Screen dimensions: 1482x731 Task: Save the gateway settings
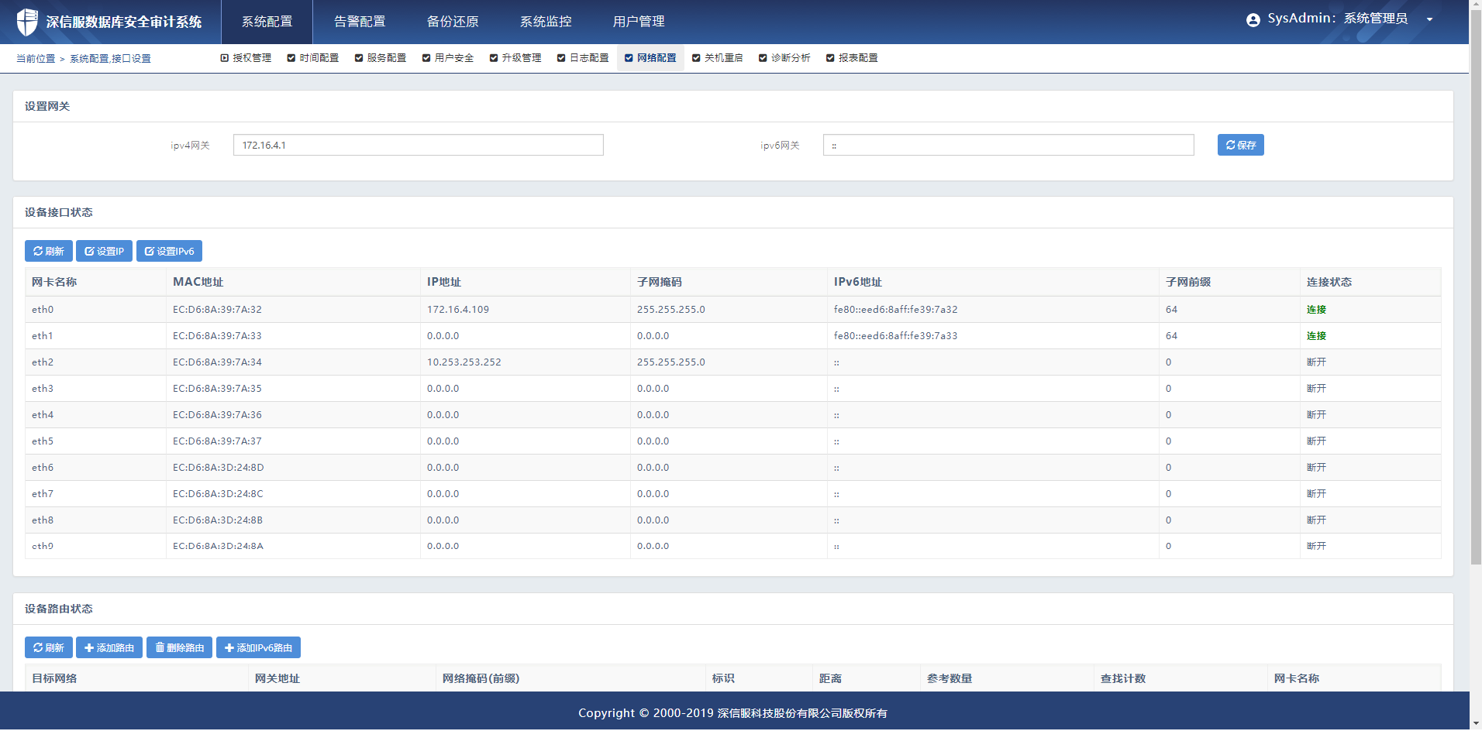point(1240,145)
